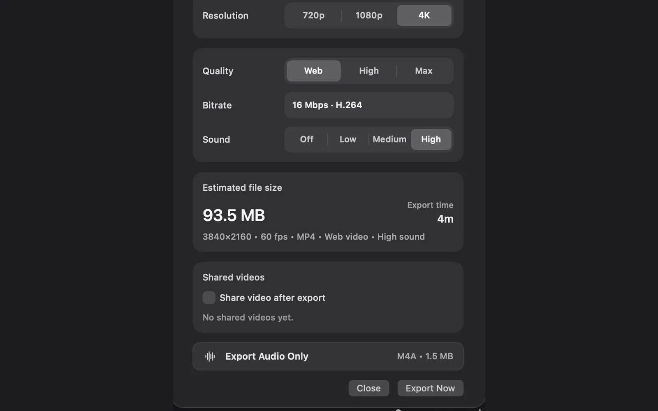This screenshot has height=411, width=658.
Task: Click the 'Quality' row label
Action: (218, 71)
